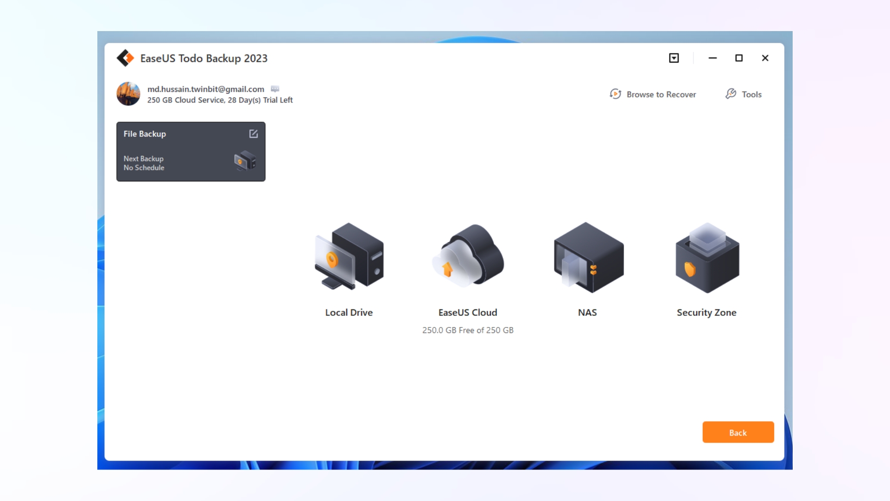The width and height of the screenshot is (890, 501).
Task: Click the Next Backup No Schedule text
Action: tap(144, 163)
